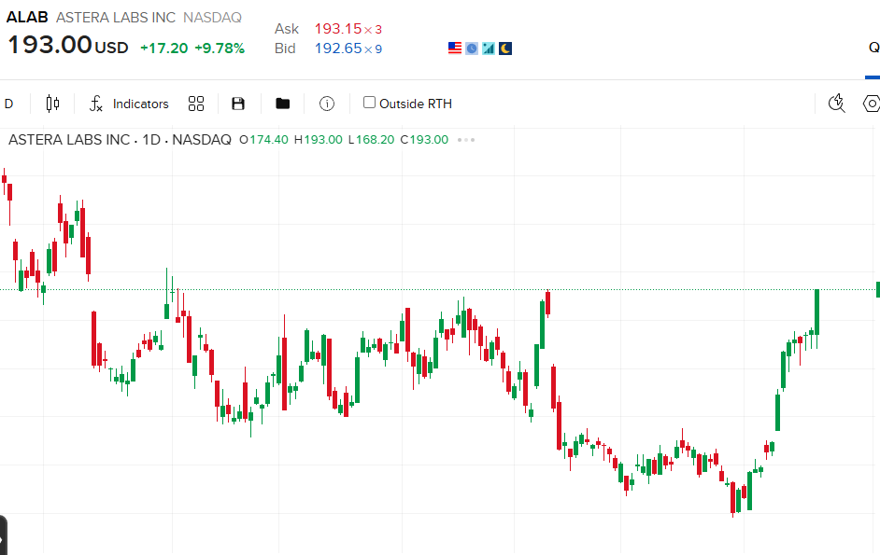Screen dimensions: 880x555
Task: Click the Malaysia flag icon
Action: pyautogui.click(x=504, y=48)
